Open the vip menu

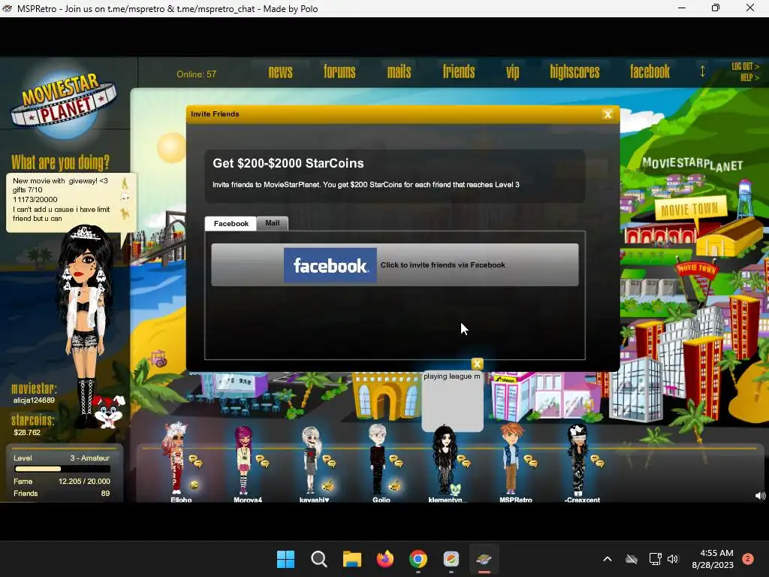click(x=512, y=72)
